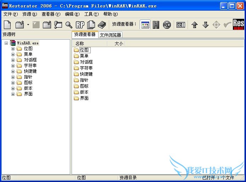Click the Move Up arrow icon
This screenshot has width=246, height=182.
pos(195,25)
